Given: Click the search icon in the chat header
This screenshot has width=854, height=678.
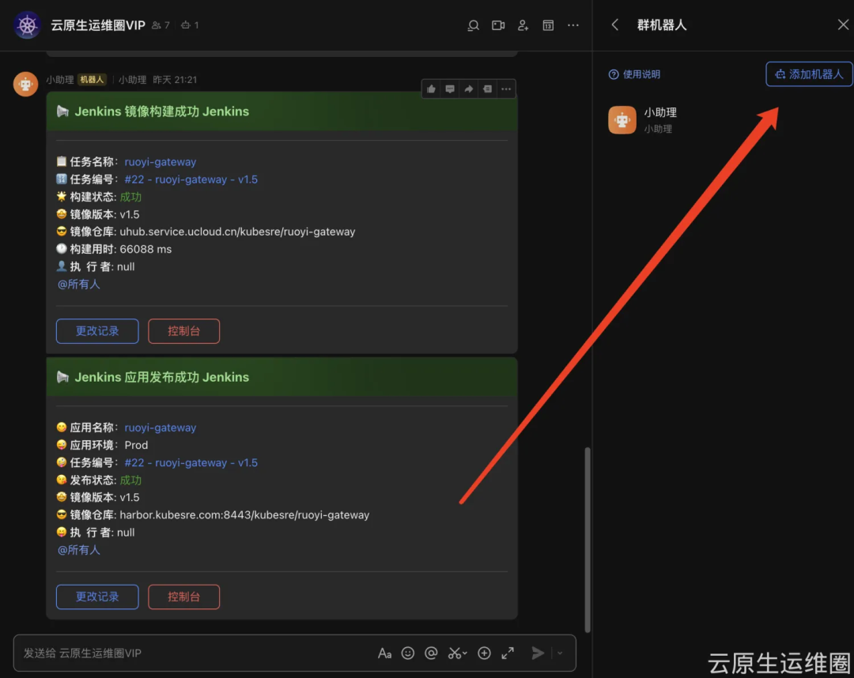Looking at the screenshot, I should 473,25.
